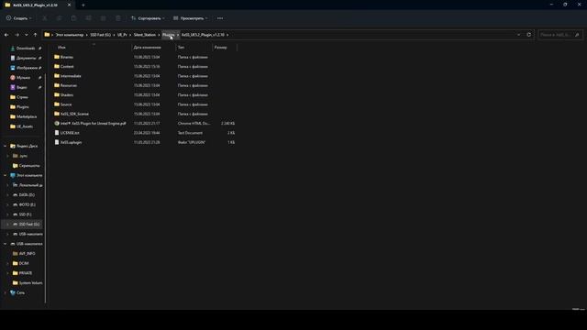This screenshot has width=587, height=330.
Task: Select the Intermediate folder
Action: coord(71,76)
